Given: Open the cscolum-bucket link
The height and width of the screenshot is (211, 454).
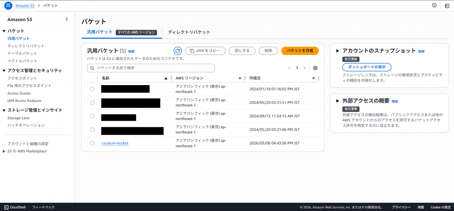Looking at the screenshot, I should 115,143.
